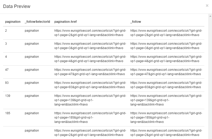Click the "pagination" column header
The width and height of the screenshot is (212, 139).
(x=13, y=22)
